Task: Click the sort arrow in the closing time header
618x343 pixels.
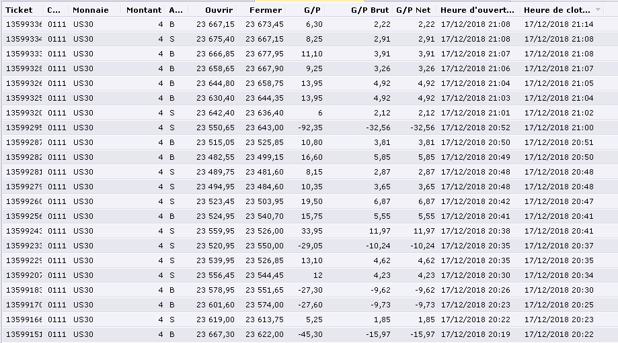Action: tap(598, 11)
